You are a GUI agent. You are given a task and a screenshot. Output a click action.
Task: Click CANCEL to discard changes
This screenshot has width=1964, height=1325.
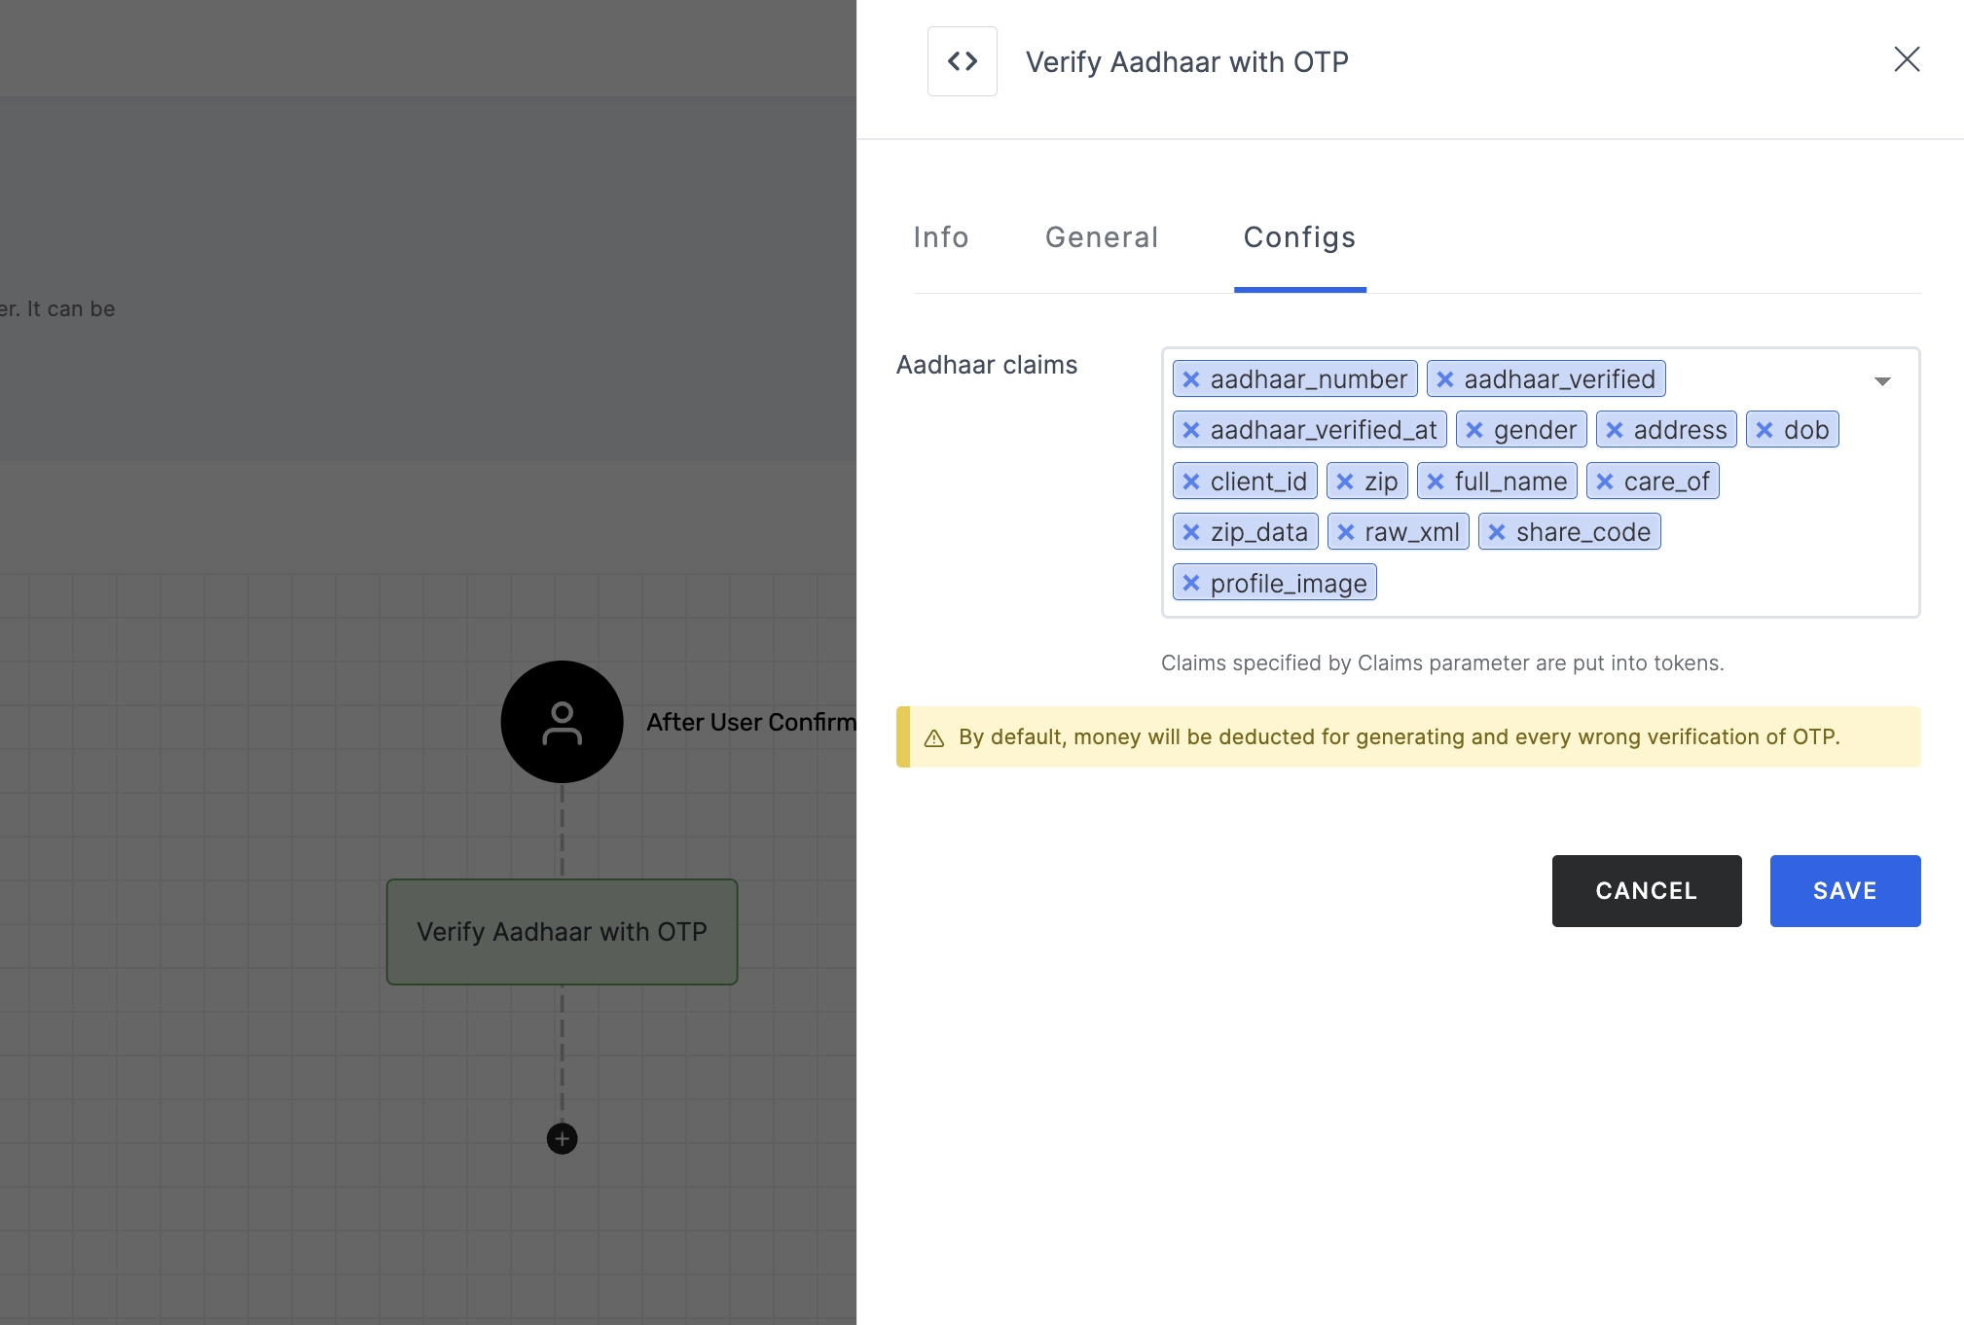[x=1646, y=890]
